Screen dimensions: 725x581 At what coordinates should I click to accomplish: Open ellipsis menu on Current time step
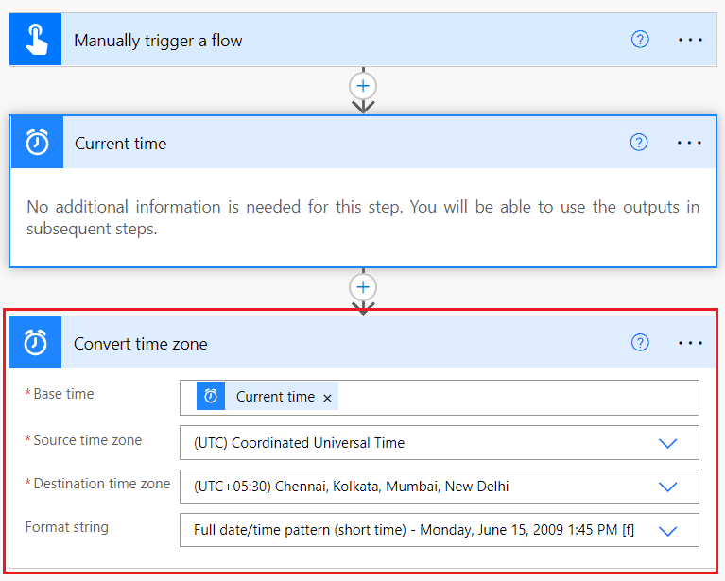[x=689, y=143]
